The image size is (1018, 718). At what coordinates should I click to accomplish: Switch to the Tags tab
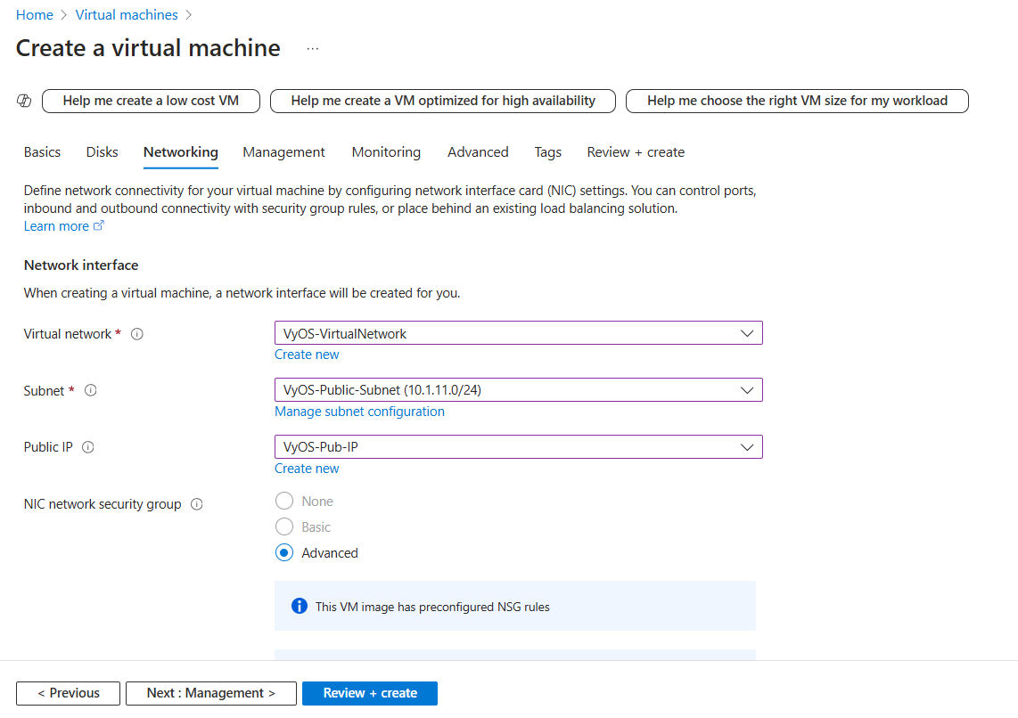[547, 152]
